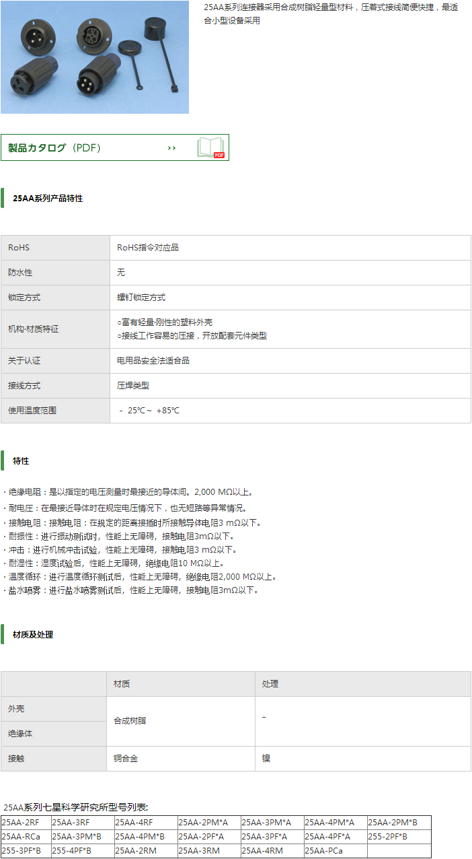Click the 镍 treatment cell
The width and height of the screenshot is (472, 859).
(x=363, y=759)
